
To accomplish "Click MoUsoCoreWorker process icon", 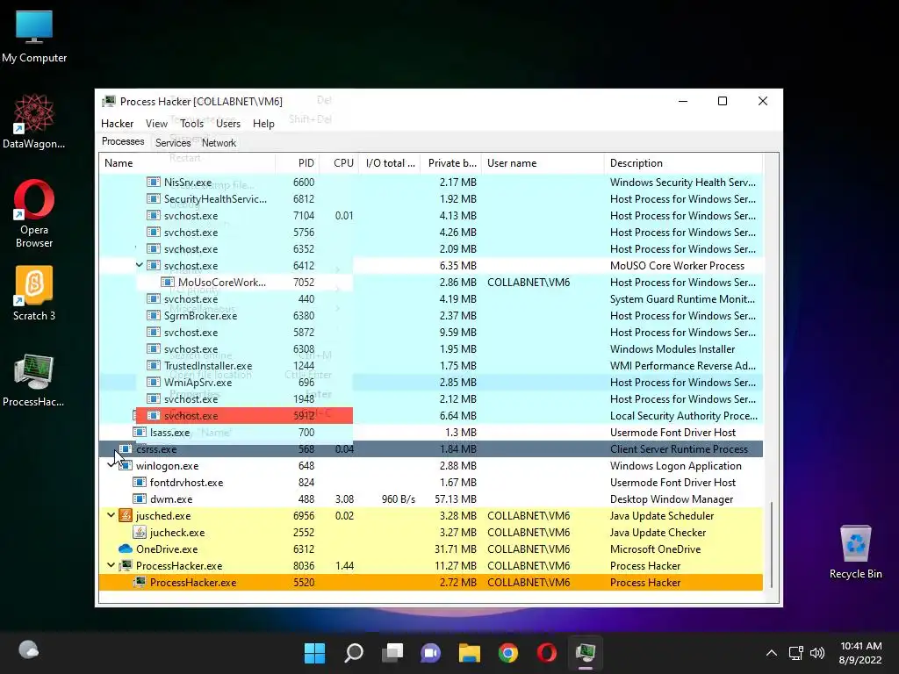I will 168,282.
